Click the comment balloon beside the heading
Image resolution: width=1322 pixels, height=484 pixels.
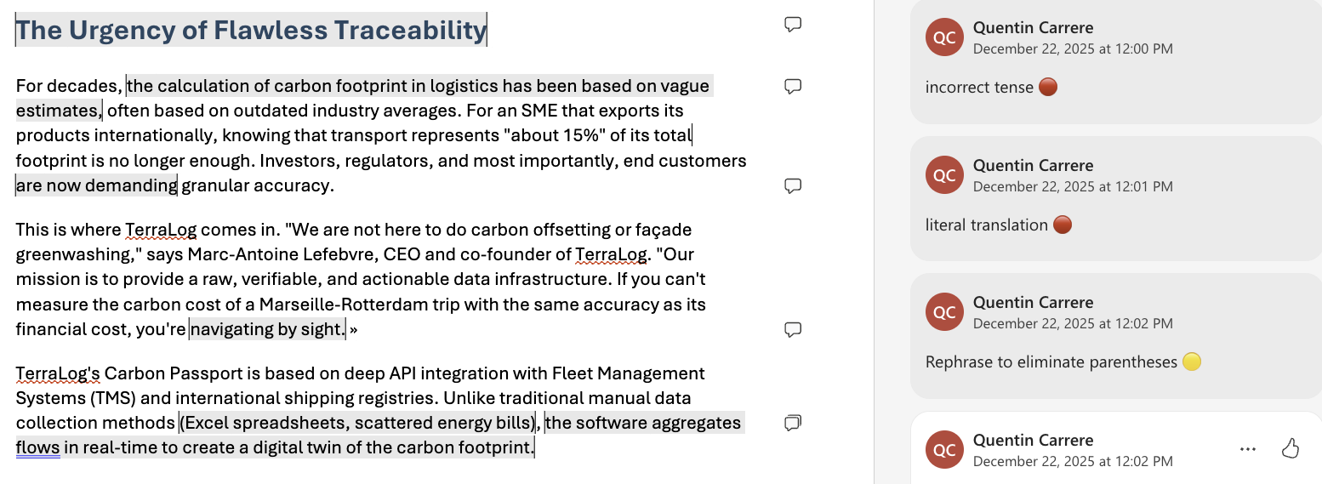pyautogui.click(x=793, y=25)
